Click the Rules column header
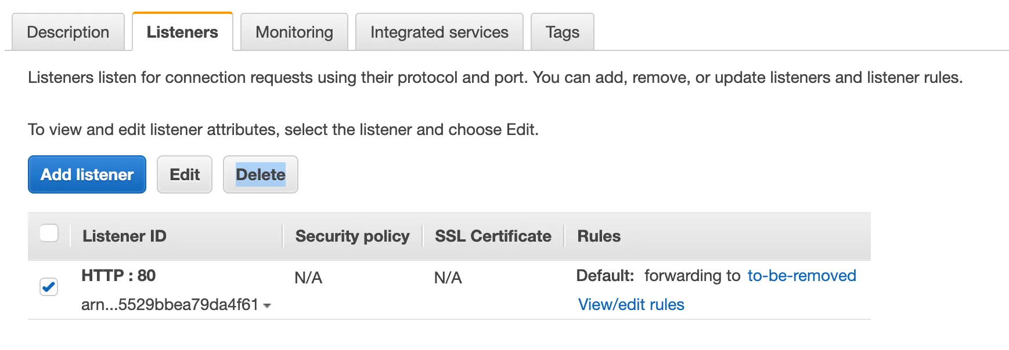Viewport: 1009px width, 350px height. (x=599, y=236)
